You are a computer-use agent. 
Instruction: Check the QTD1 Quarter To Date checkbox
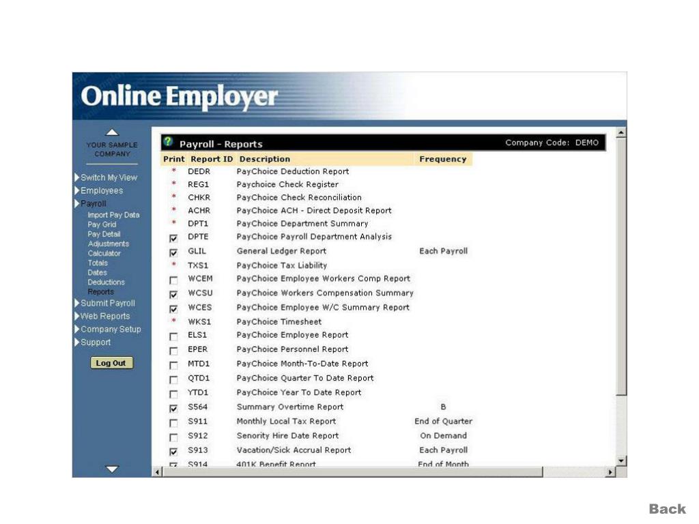tap(173, 379)
